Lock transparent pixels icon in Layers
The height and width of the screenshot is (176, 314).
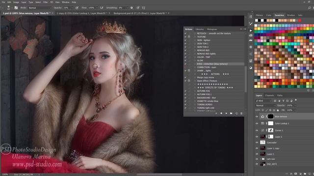[262, 110]
